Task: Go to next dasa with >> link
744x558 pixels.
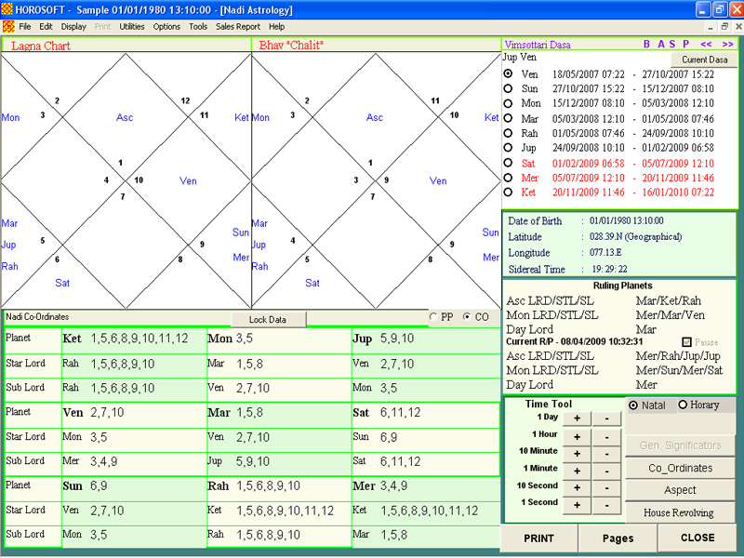Action: pyautogui.click(x=727, y=44)
